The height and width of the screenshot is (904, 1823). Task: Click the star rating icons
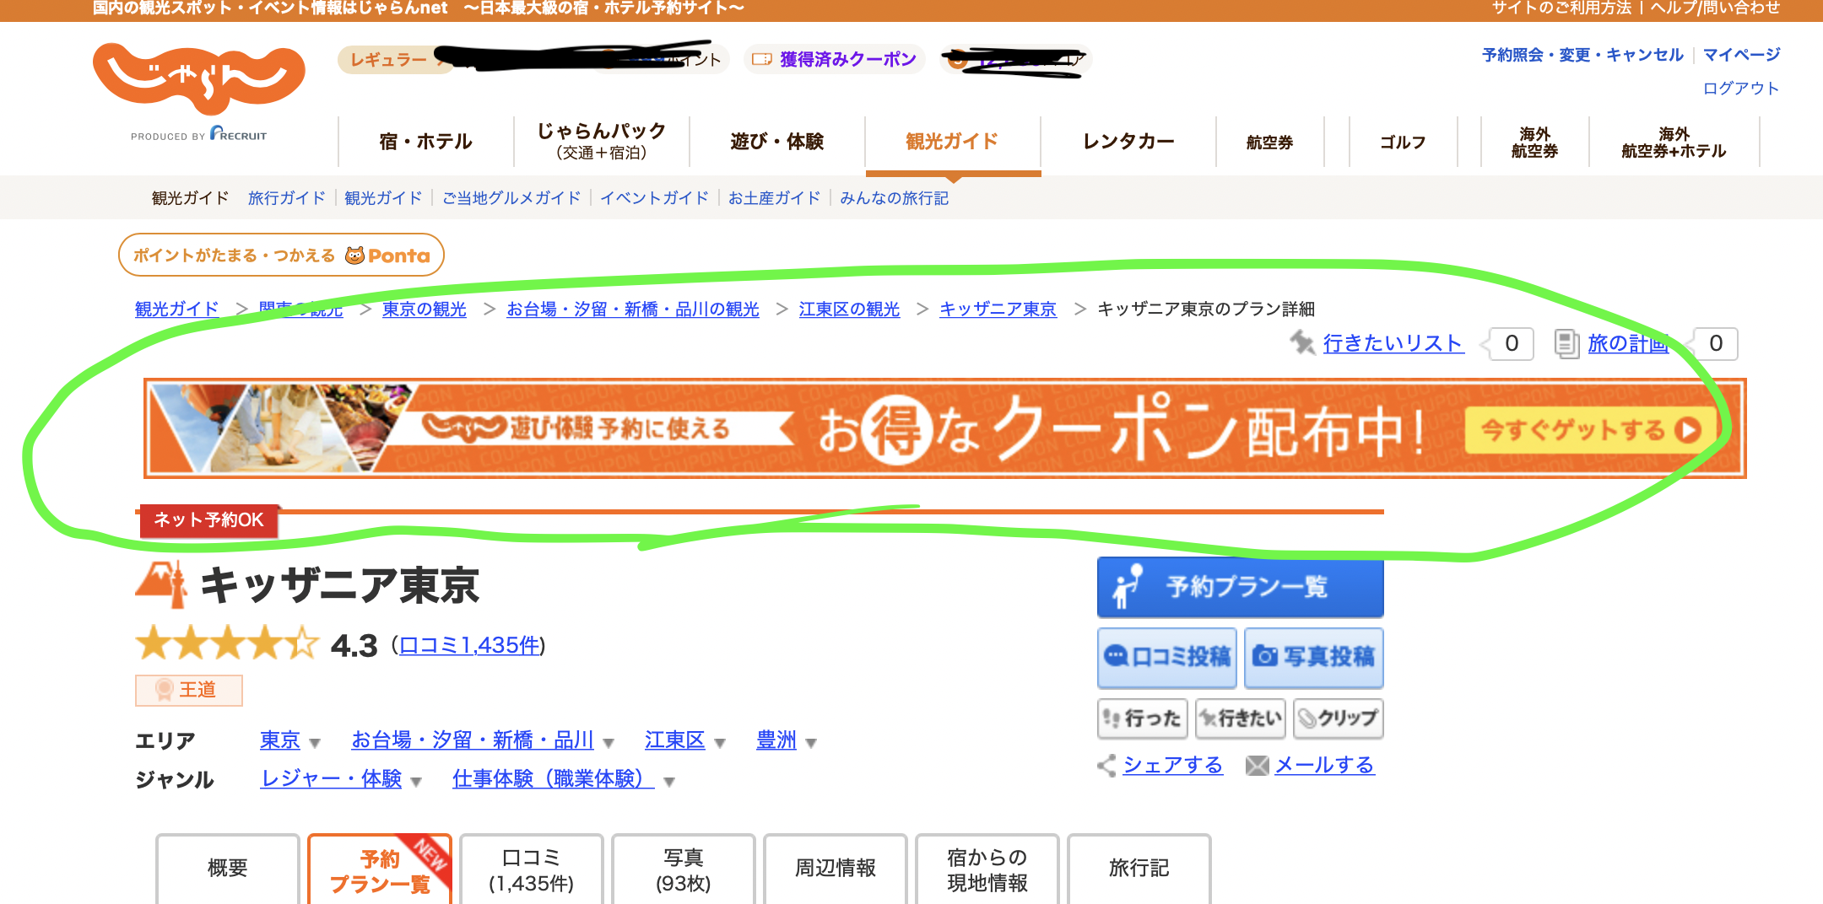[227, 644]
